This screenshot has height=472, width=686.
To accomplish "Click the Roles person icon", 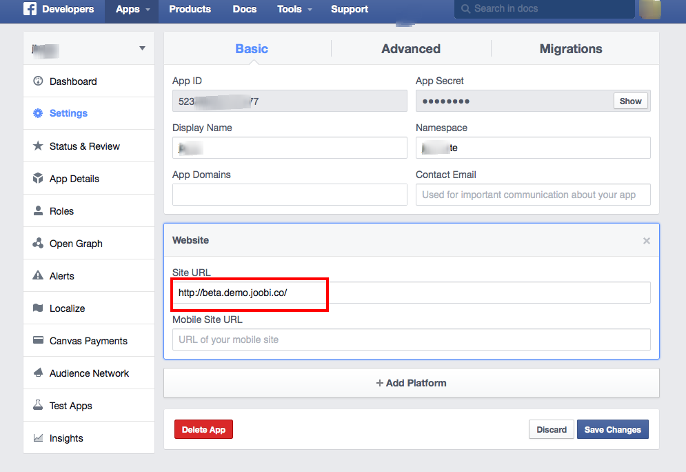I will [x=38, y=210].
